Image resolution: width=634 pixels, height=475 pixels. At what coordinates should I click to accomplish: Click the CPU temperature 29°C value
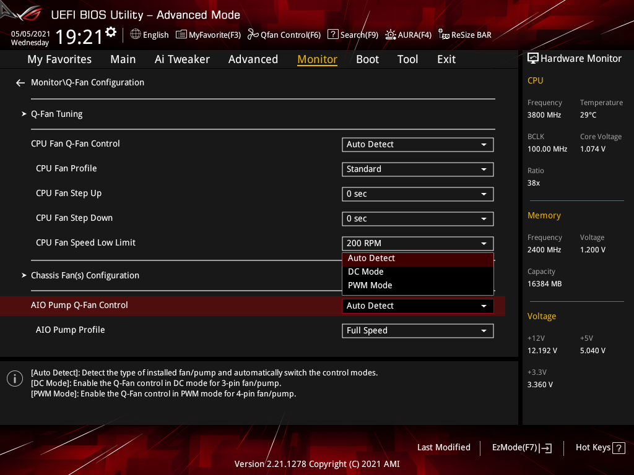pos(588,115)
